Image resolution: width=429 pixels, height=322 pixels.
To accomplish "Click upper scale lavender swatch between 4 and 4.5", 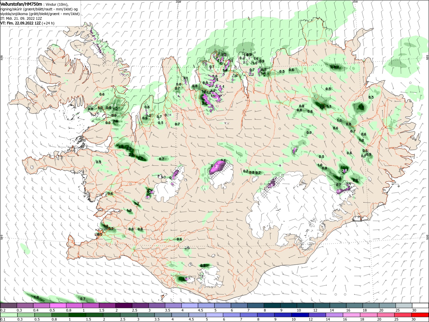I will (189, 306).
